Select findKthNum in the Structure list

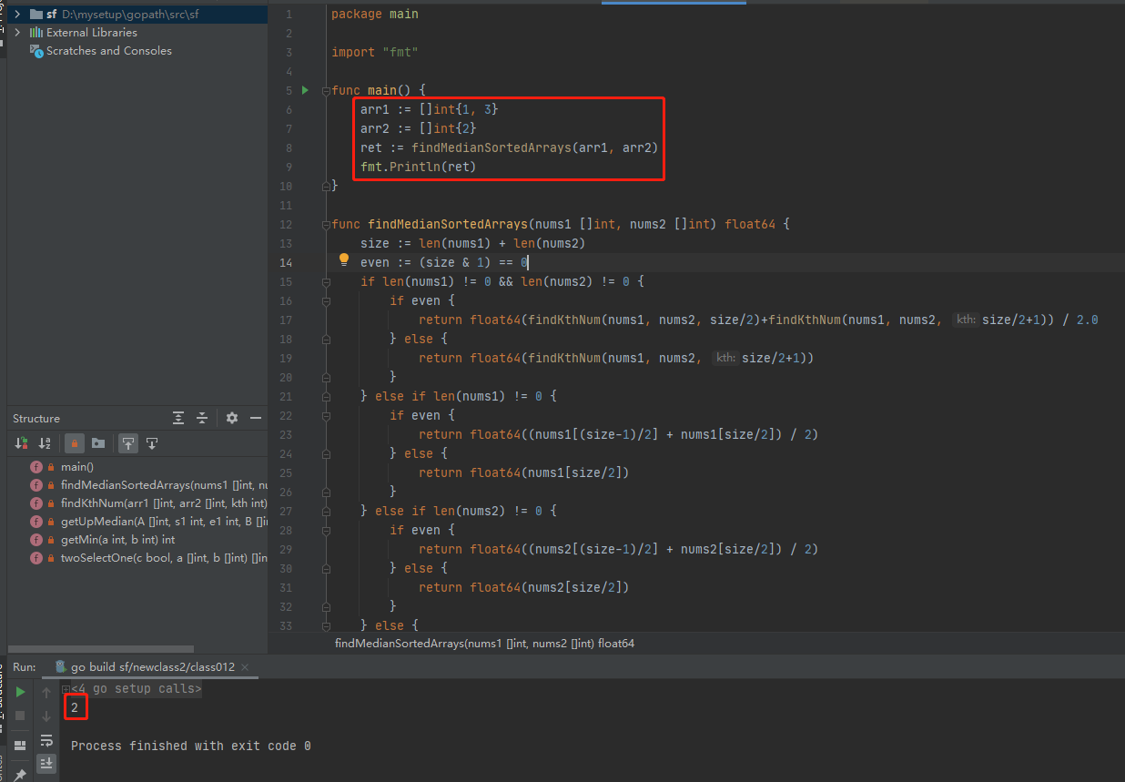[164, 503]
